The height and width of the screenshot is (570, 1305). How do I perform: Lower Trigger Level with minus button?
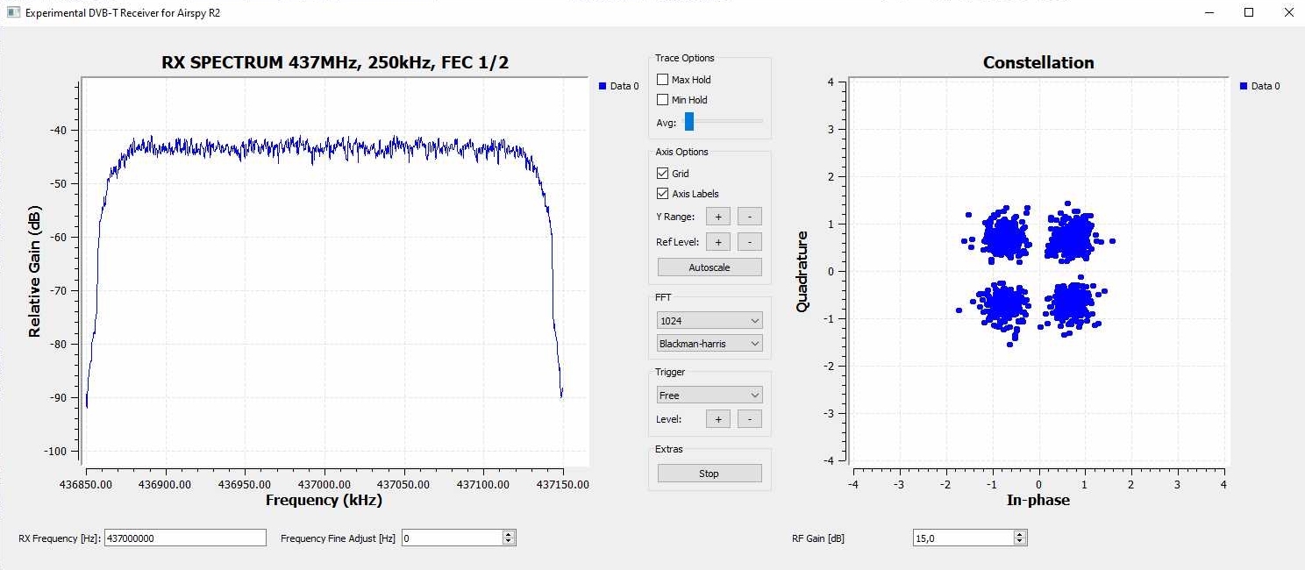tap(749, 419)
